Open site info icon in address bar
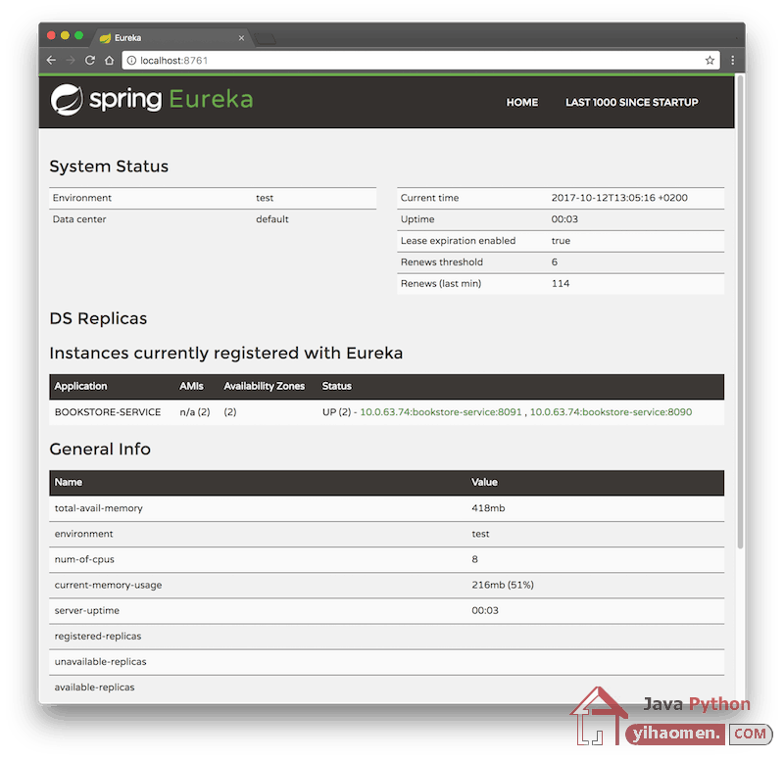The height and width of the screenshot is (759, 784). [x=131, y=61]
